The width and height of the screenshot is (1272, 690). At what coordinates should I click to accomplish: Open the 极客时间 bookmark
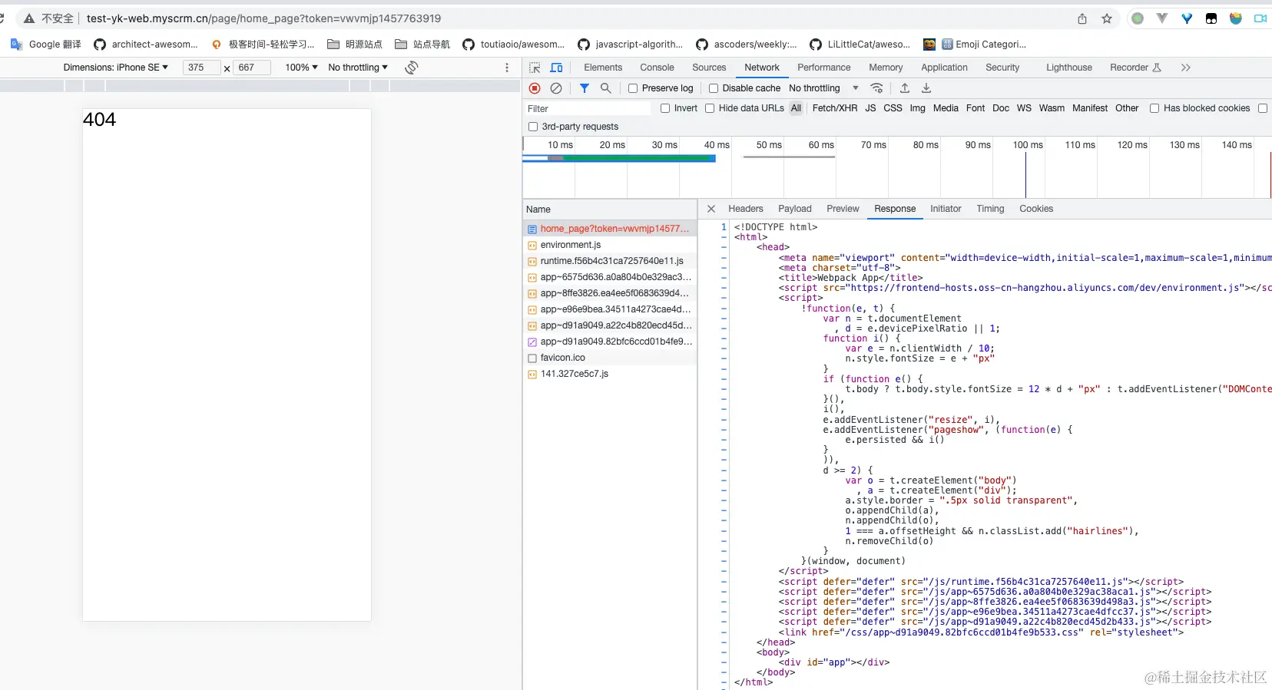263,45
